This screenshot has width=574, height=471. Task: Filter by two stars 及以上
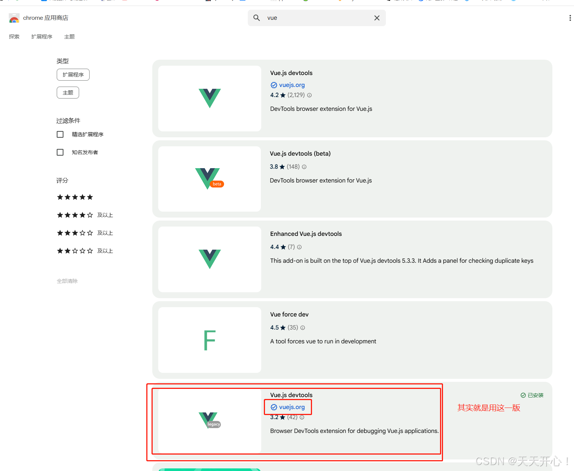pos(85,251)
